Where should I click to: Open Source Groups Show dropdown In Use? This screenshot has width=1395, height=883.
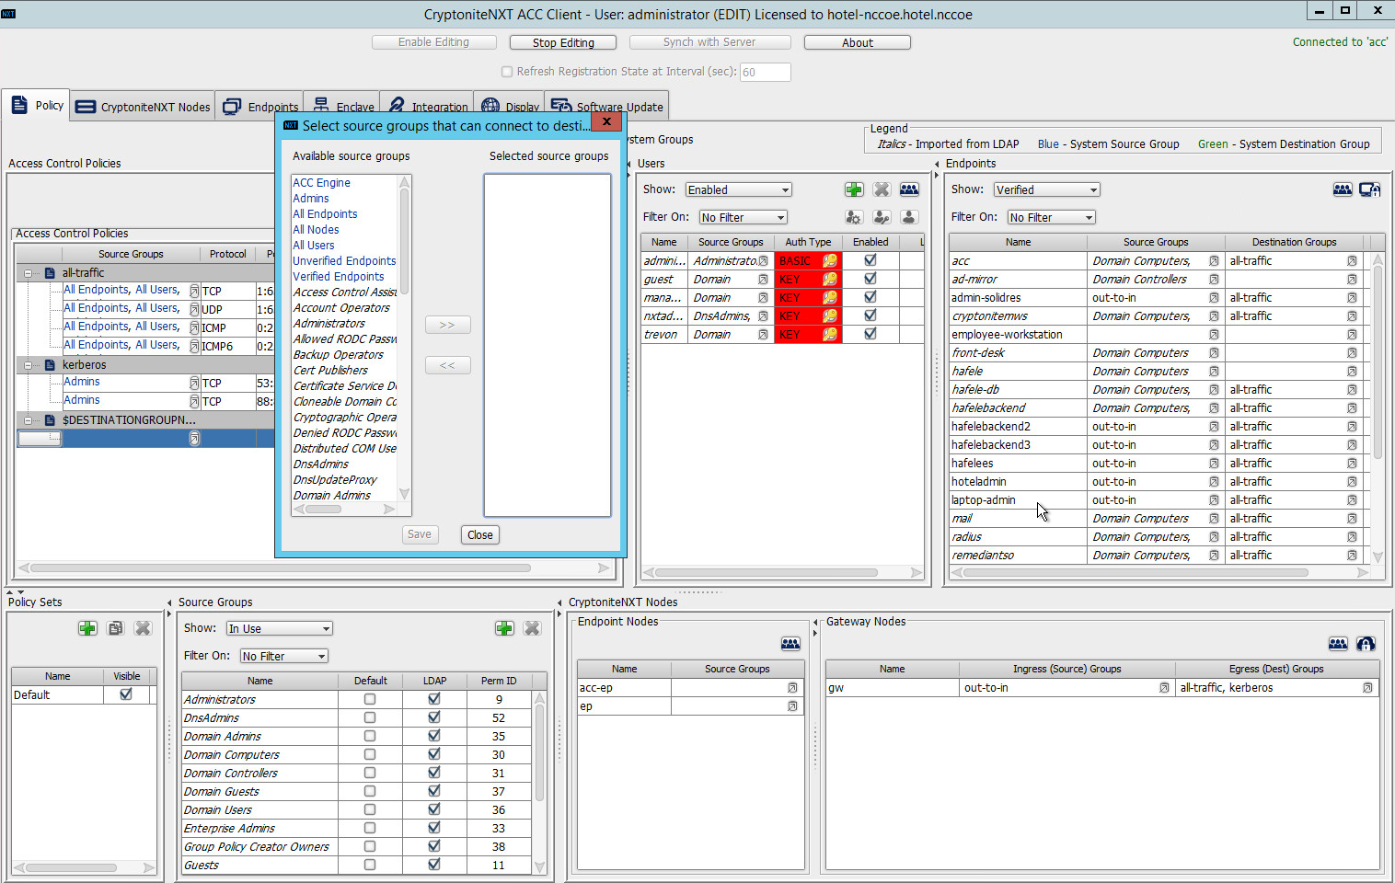click(280, 628)
